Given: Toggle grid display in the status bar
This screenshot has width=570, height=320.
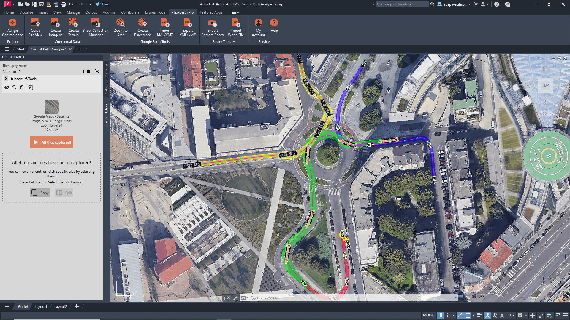Looking at the screenshot, I should click(x=441, y=315).
